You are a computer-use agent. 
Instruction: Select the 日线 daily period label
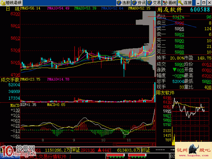(x=13, y=9)
